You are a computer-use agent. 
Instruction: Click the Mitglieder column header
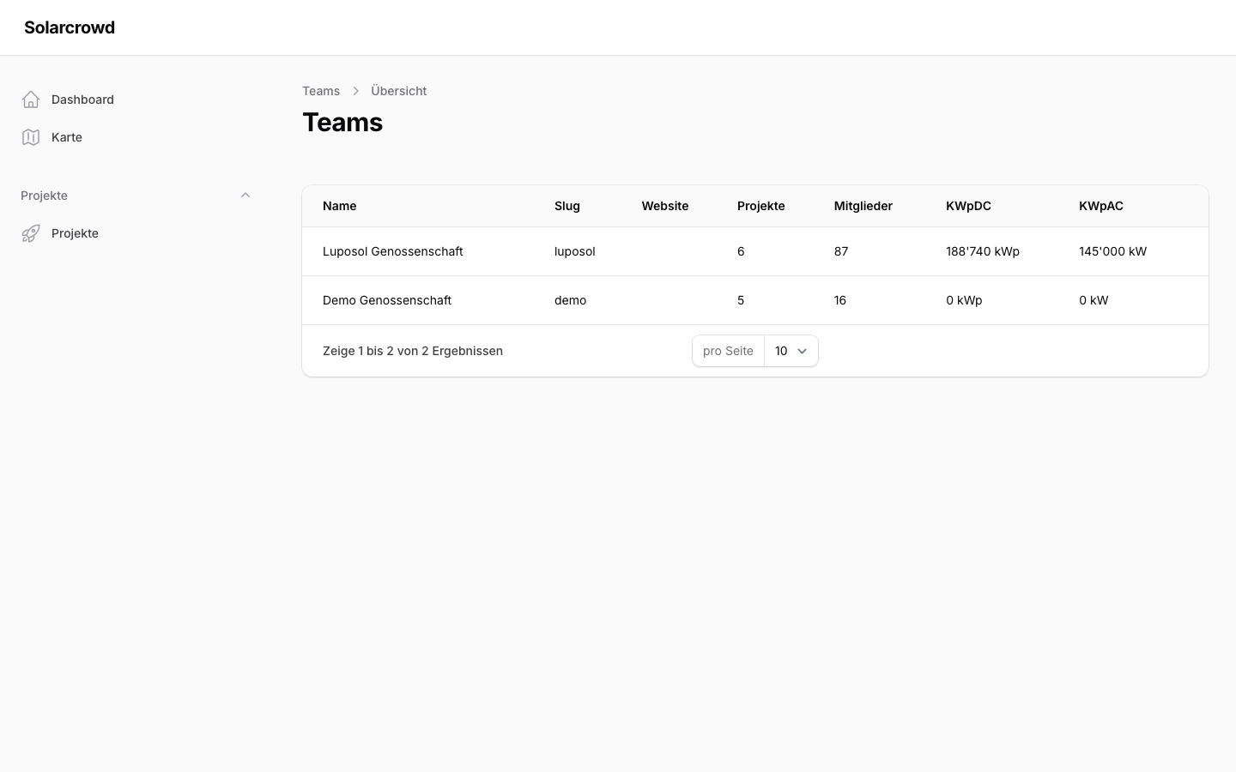pyautogui.click(x=863, y=206)
